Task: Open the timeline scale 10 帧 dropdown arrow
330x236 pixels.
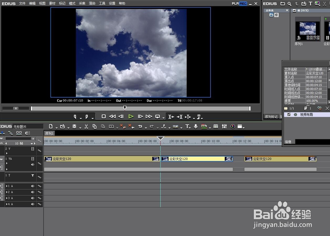Action: 32,143
